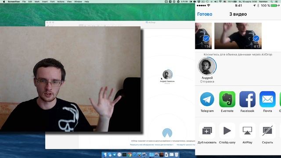Open the View menu
The width and height of the screenshot is (281, 158).
(69, 1)
